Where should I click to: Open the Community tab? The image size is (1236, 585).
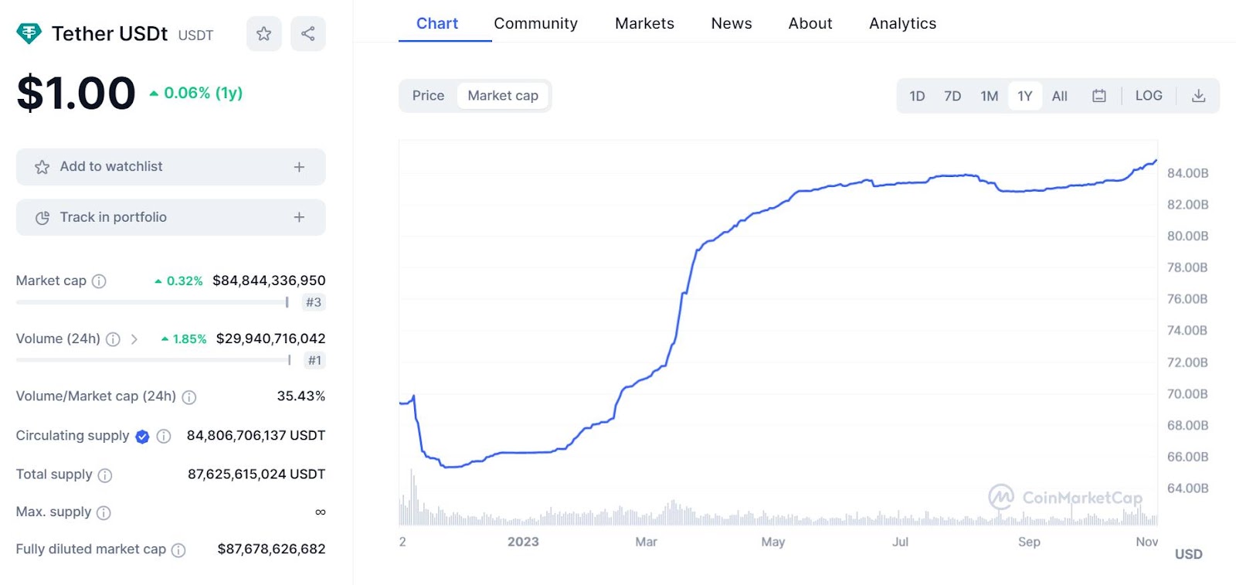click(x=536, y=23)
